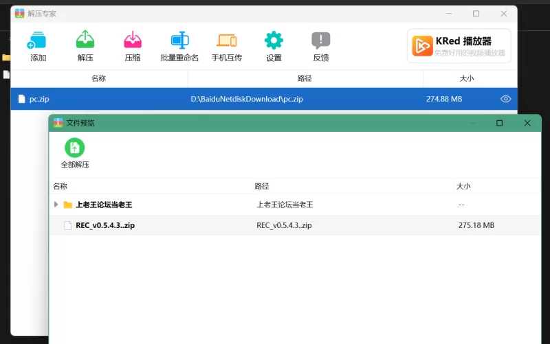Click REC_v0.5.4.3..zip path cell text

coord(284,225)
